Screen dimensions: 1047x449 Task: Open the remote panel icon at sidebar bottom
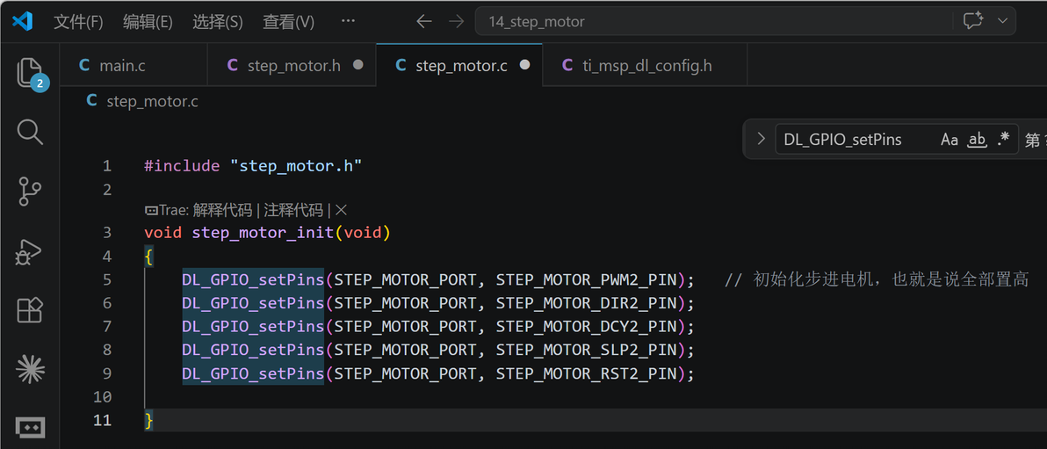click(29, 426)
